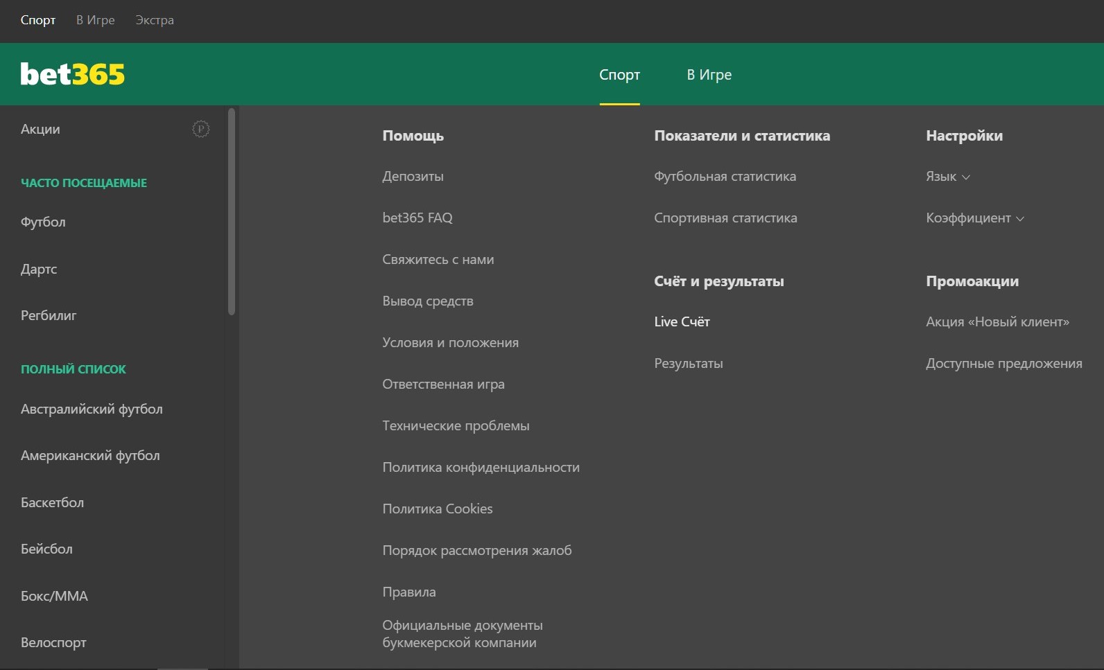
Task: Open Футбольная статистика link
Action: [x=725, y=177]
